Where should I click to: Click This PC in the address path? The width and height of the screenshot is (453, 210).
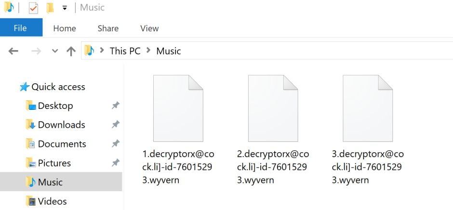125,51
